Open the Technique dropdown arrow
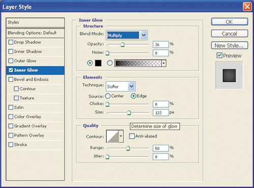254x188 pixels. (x=132, y=86)
